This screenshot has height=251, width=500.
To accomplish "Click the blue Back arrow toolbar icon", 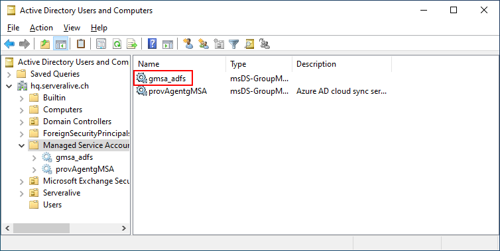I will click(x=9, y=44).
